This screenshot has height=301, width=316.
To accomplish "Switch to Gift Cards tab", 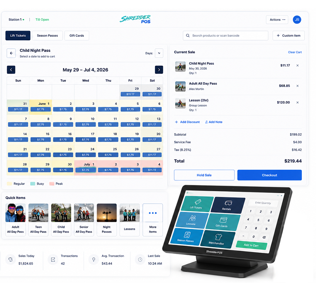I will click(x=77, y=35).
